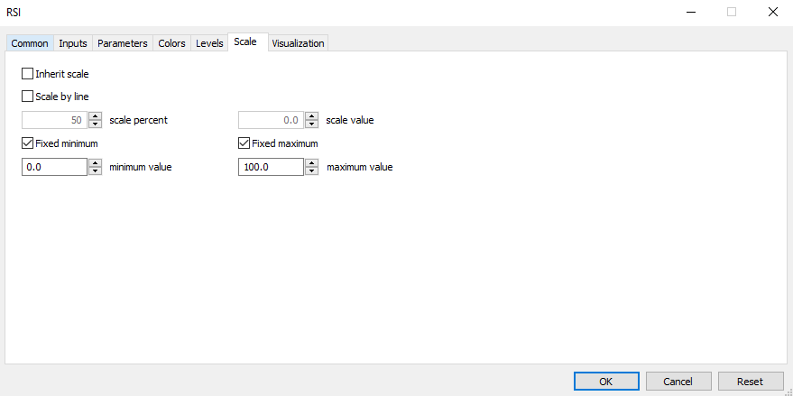Click the Cancel button
The image size is (793, 396).
(x=678, y=382)
